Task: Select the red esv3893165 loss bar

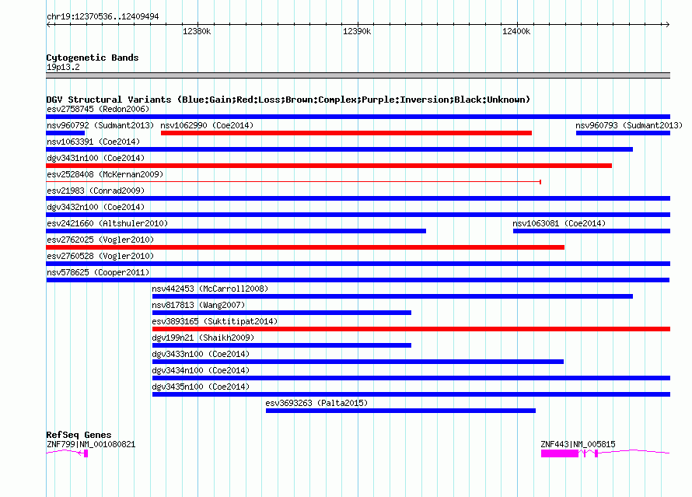Action: tap(411, 329)
